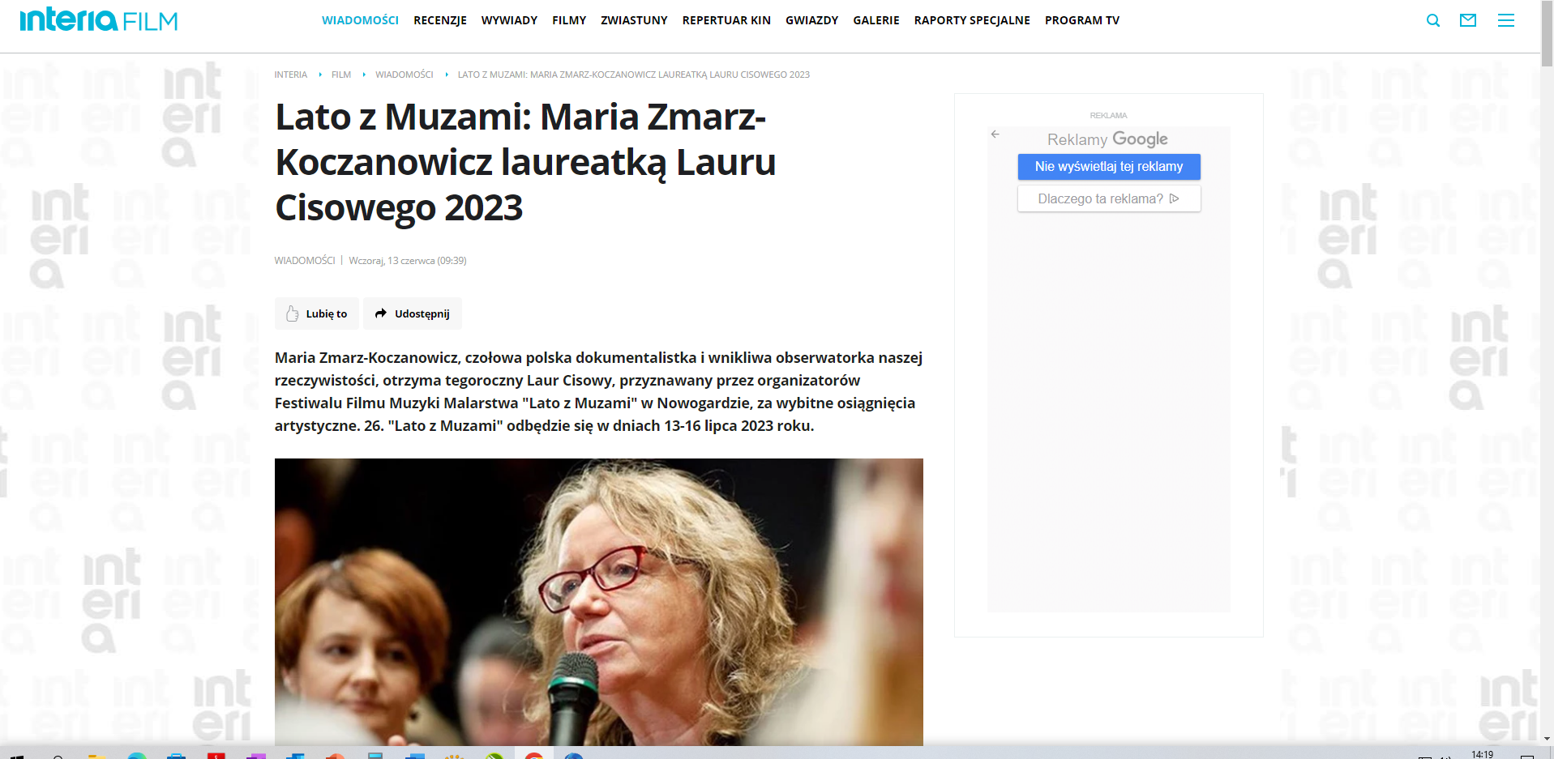The image size is (1554, 759).
Task: Click Dlaczego ta reklama? button
Action: (1108, 198)
